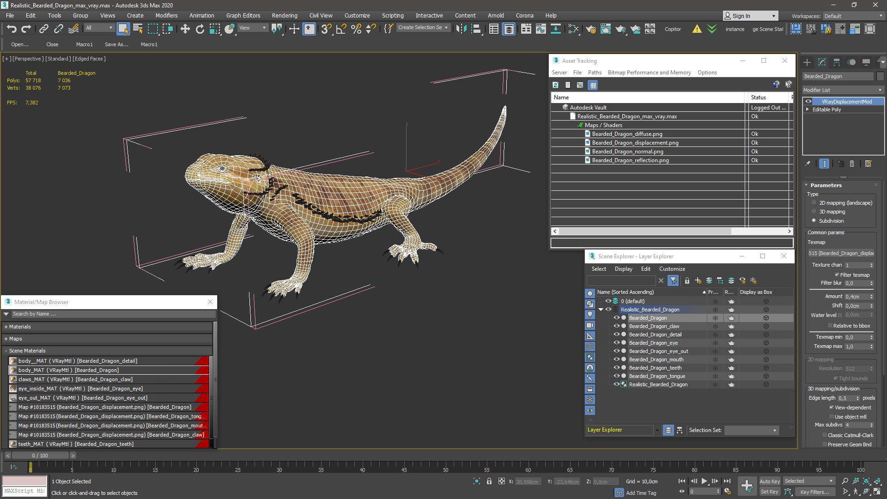This screenshot has width=887, height=499.
Task: Click the Sign In button
Action: pyautogui.click(x=750, y=16)
